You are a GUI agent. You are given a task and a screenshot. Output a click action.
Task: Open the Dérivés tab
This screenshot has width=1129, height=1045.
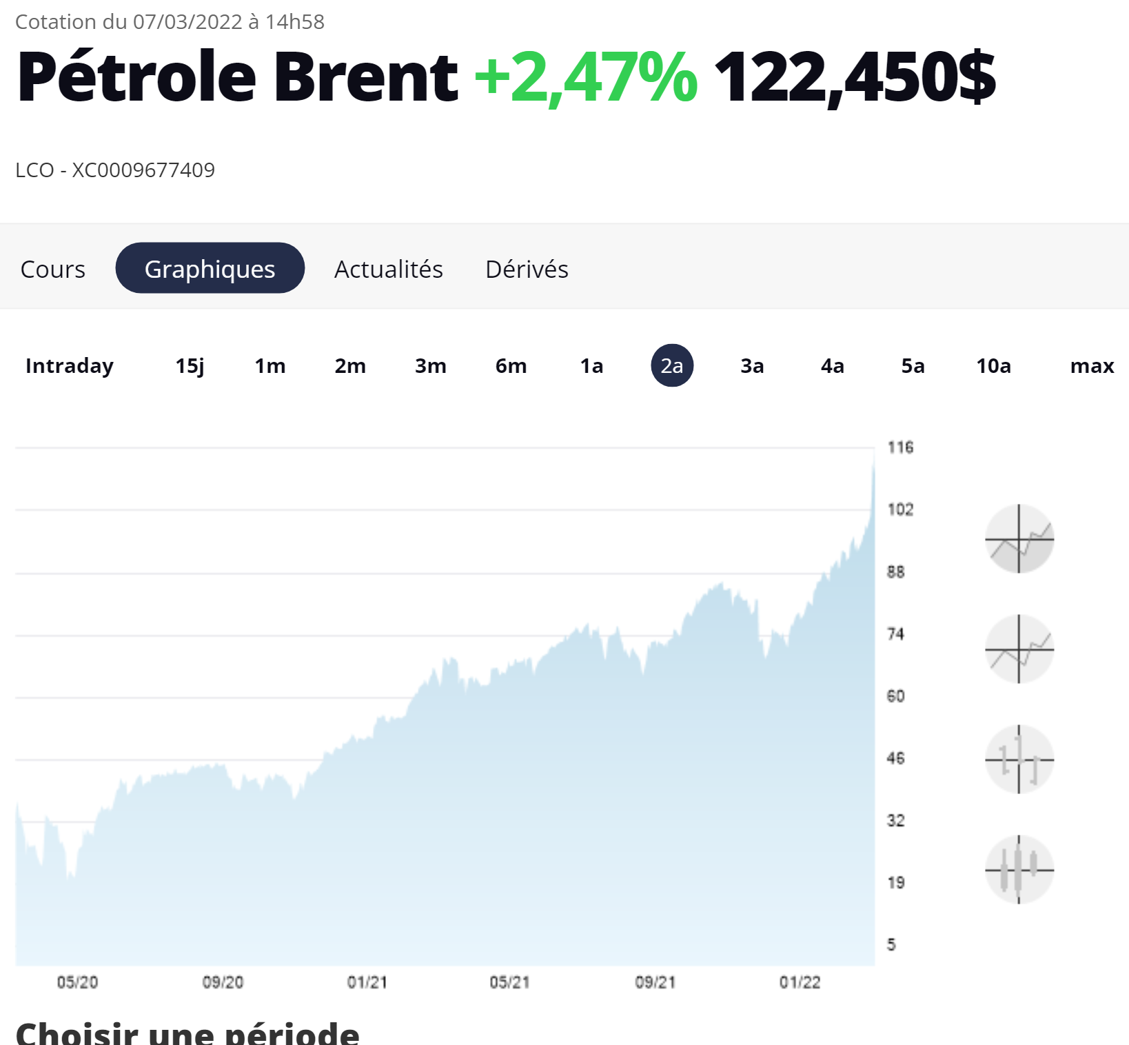click(527, 269)
